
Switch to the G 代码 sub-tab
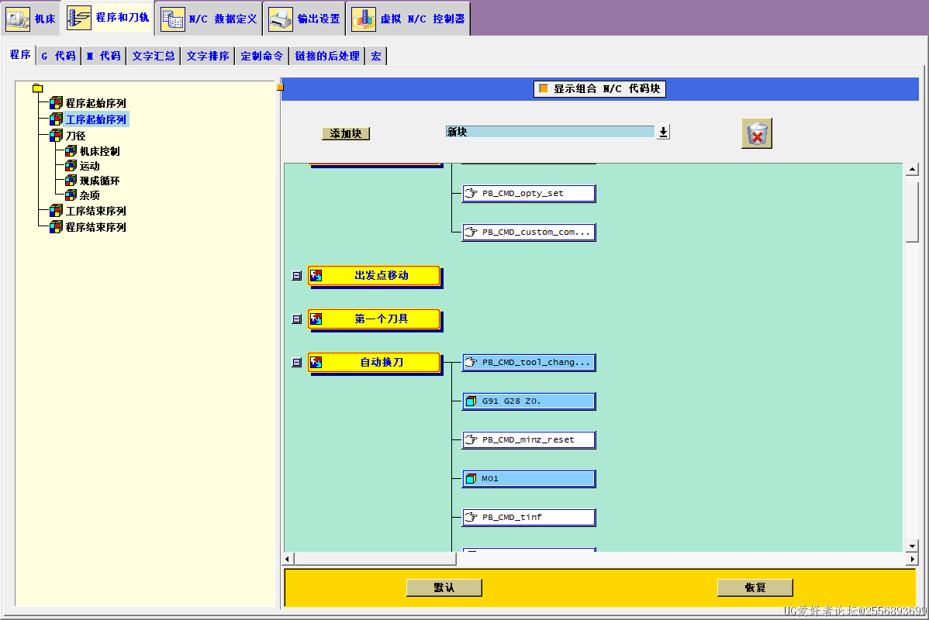(x=58, y=56)
